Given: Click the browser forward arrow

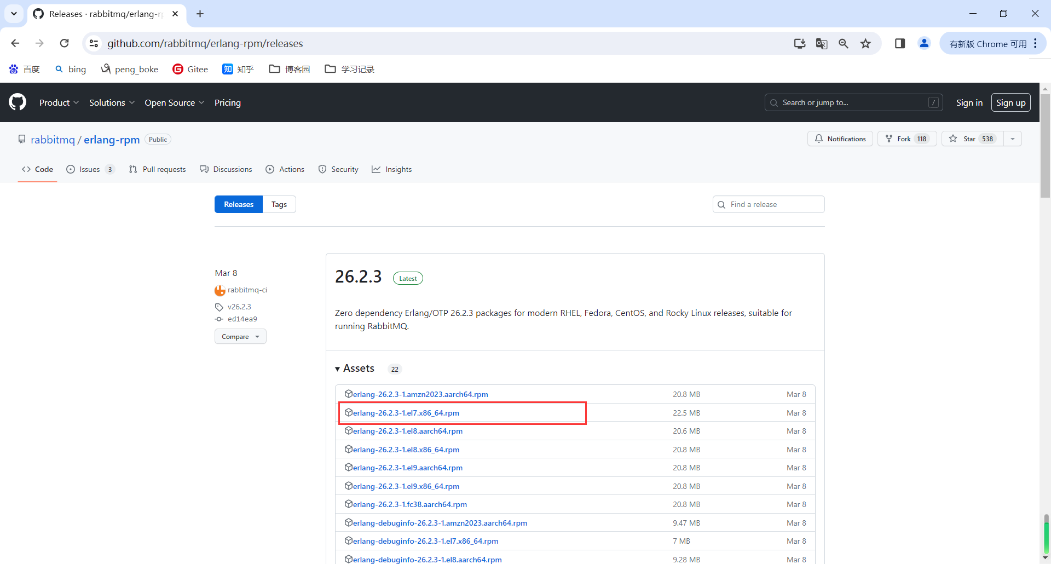Looking at the screenshot, I should pyautogui.click(x=39, y=43).
